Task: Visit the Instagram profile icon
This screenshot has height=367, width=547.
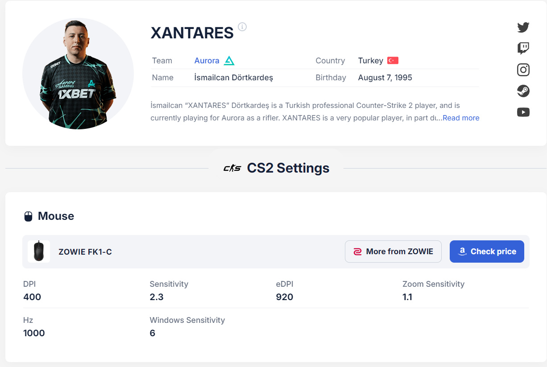Action: (523, 70)
